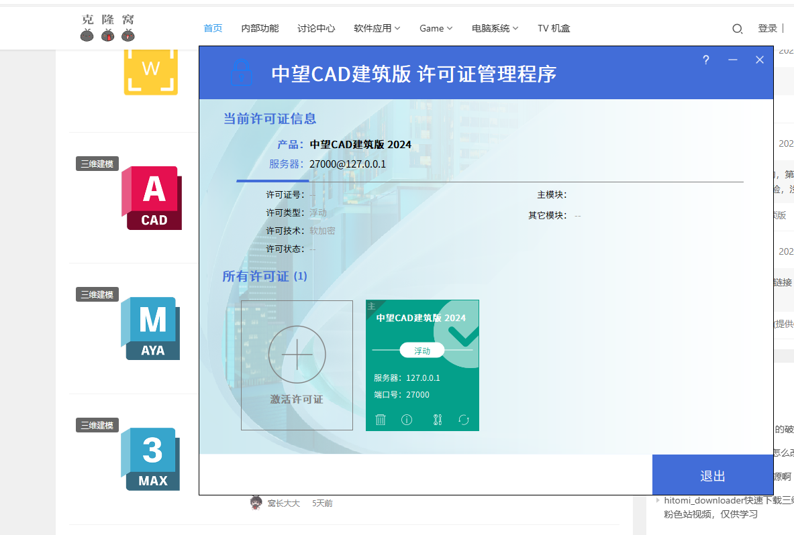794x535 pixels.
Task: Click product name 中望CAD建筑版 2024 in info section
Action: point(360,145)
